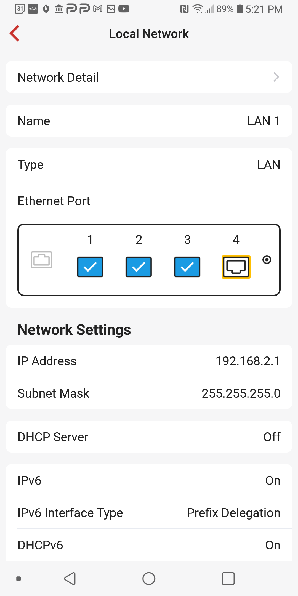Change IPv6 Interface Type Prefix Delegation
Image resolution: width=298 pixels, height=596 pixels.
149,513
